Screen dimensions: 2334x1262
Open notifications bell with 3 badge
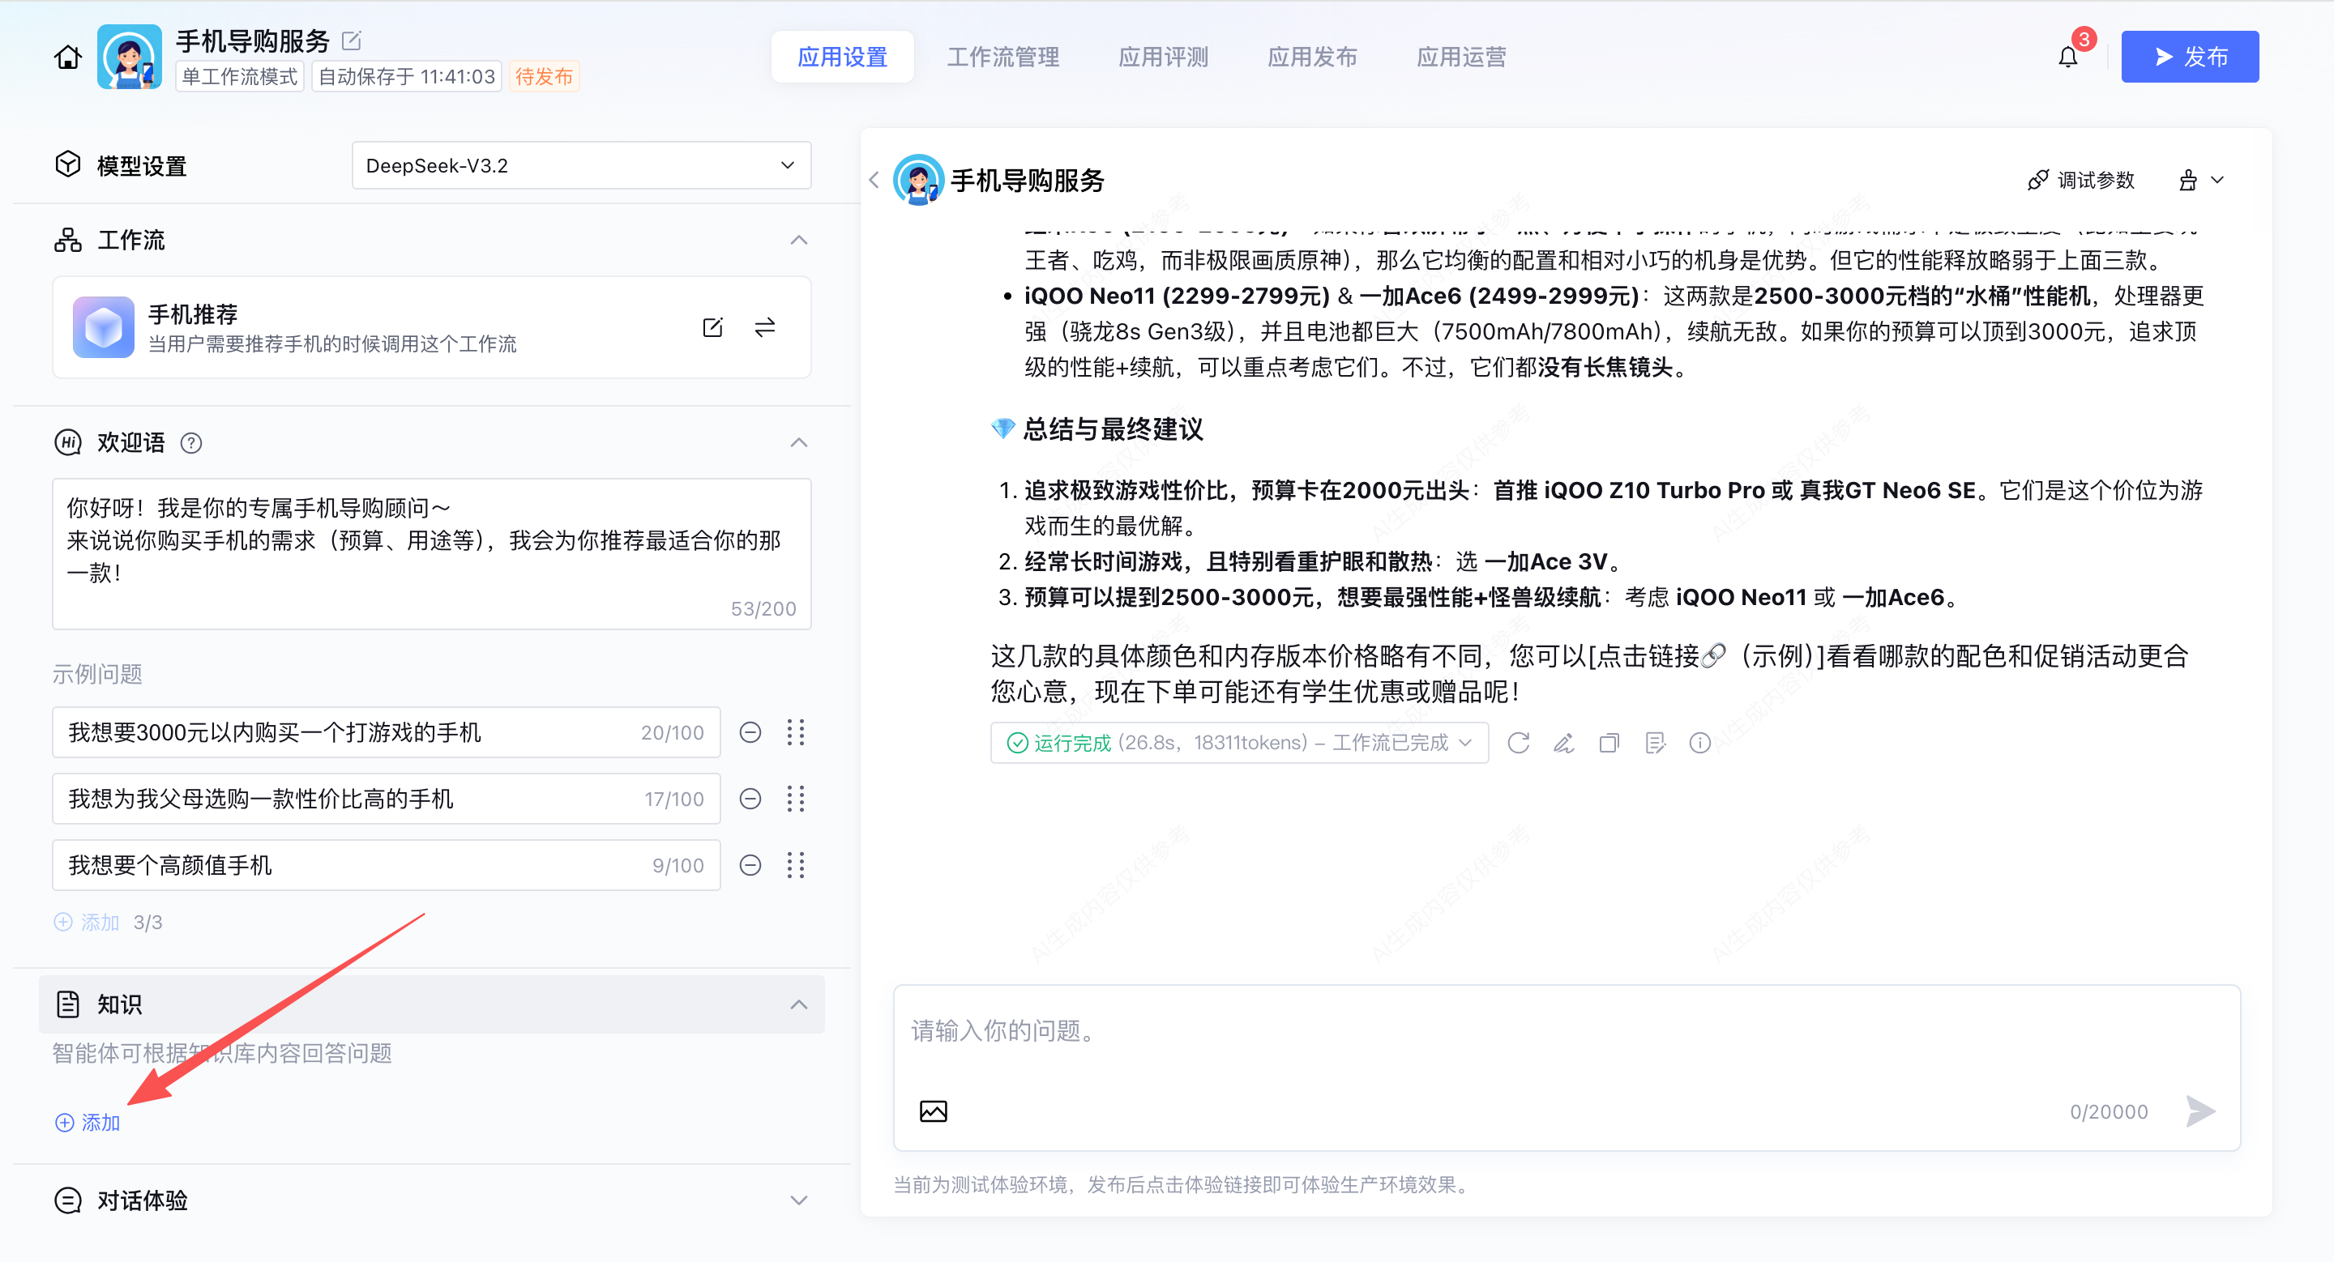2067,56
